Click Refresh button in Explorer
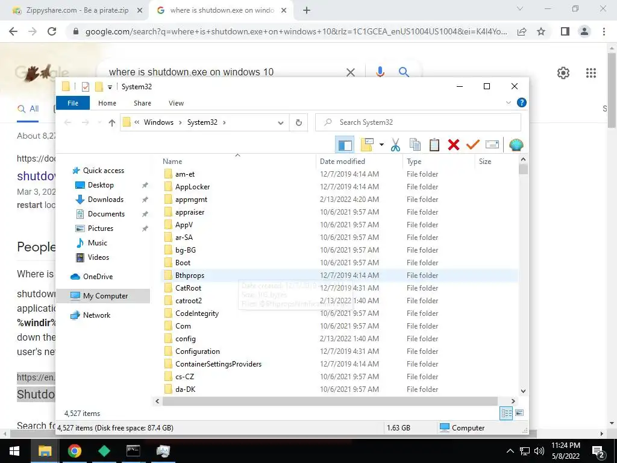 click(x=299, y=123)
